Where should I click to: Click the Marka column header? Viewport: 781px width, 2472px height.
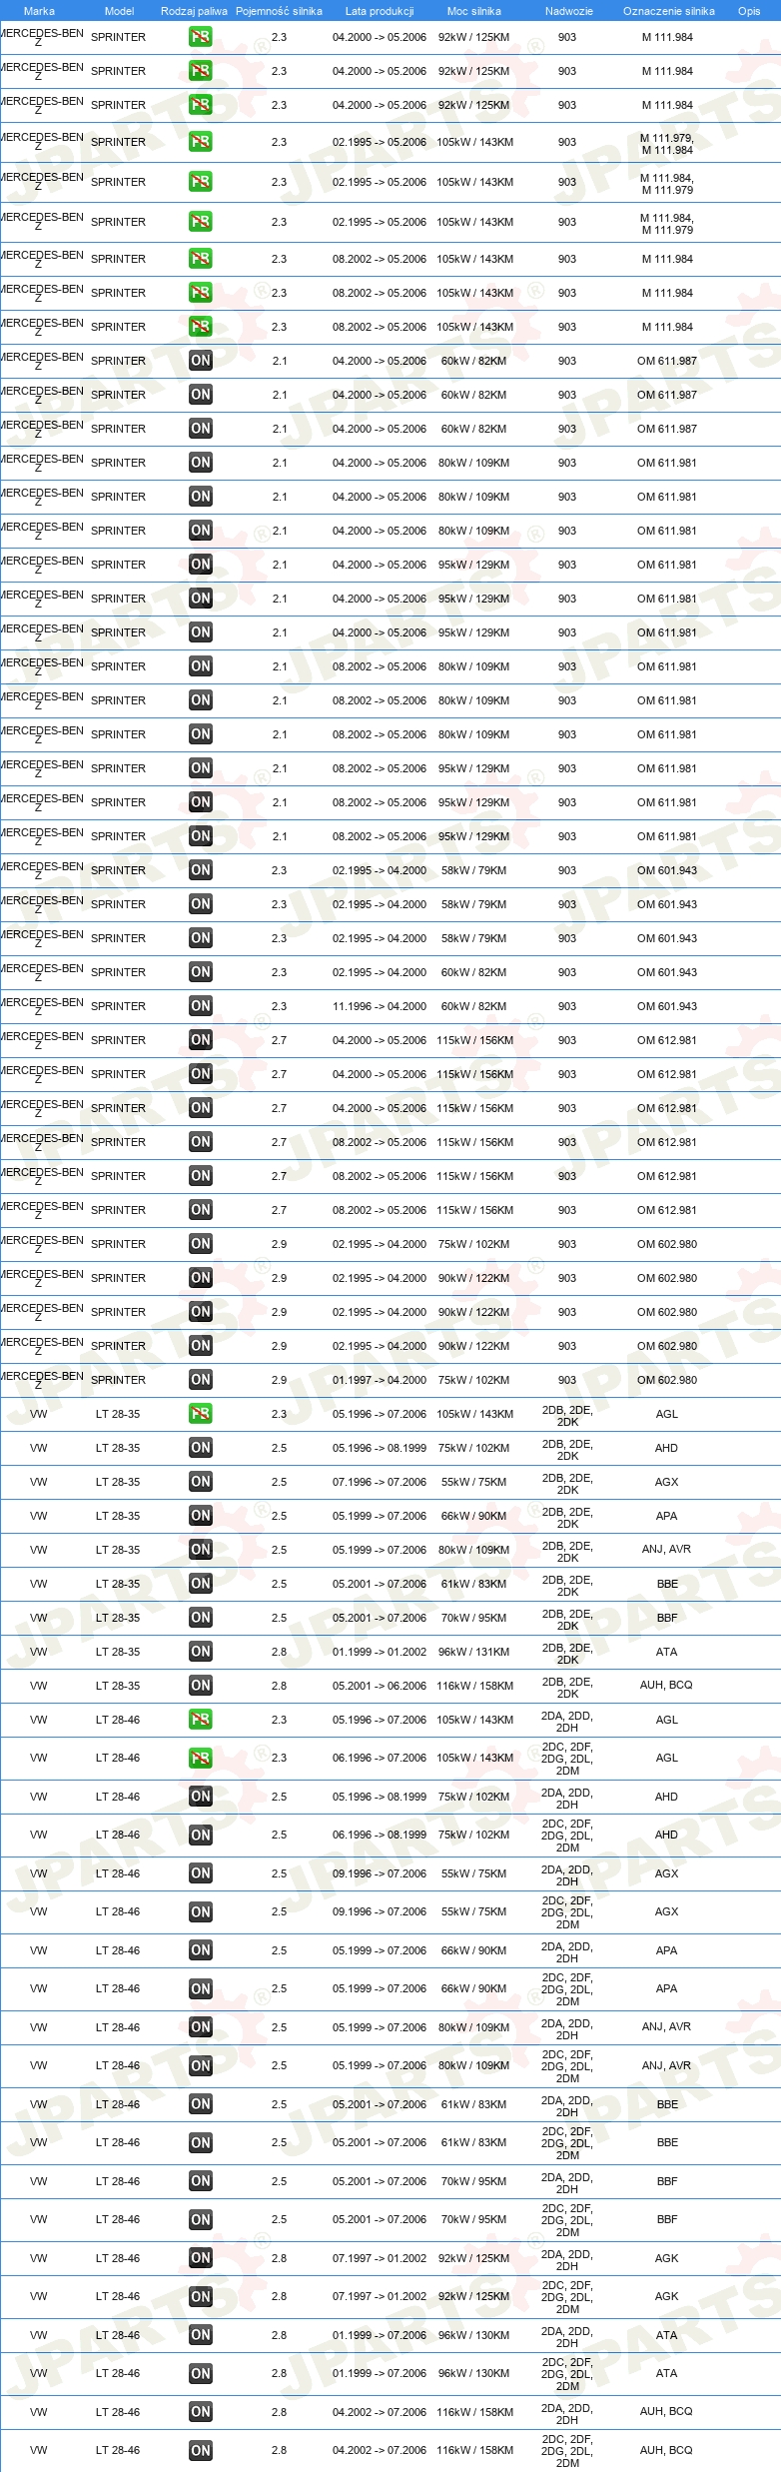point(39,11)
